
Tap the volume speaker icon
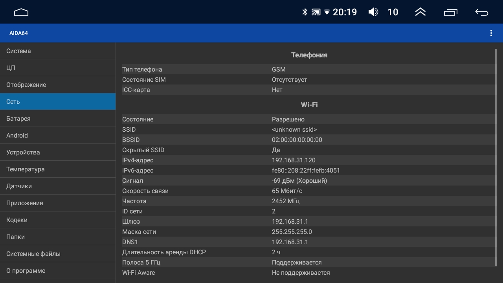(x=373, y=12)
